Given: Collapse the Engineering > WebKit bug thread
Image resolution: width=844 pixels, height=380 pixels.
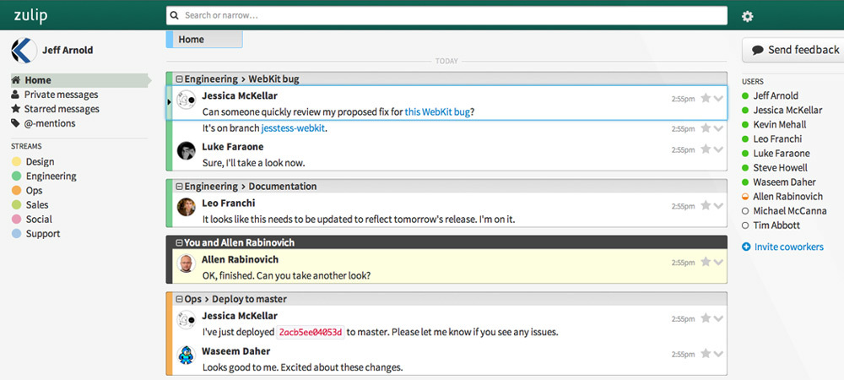Looking at the screenshot, I should (x=179, y=79).
